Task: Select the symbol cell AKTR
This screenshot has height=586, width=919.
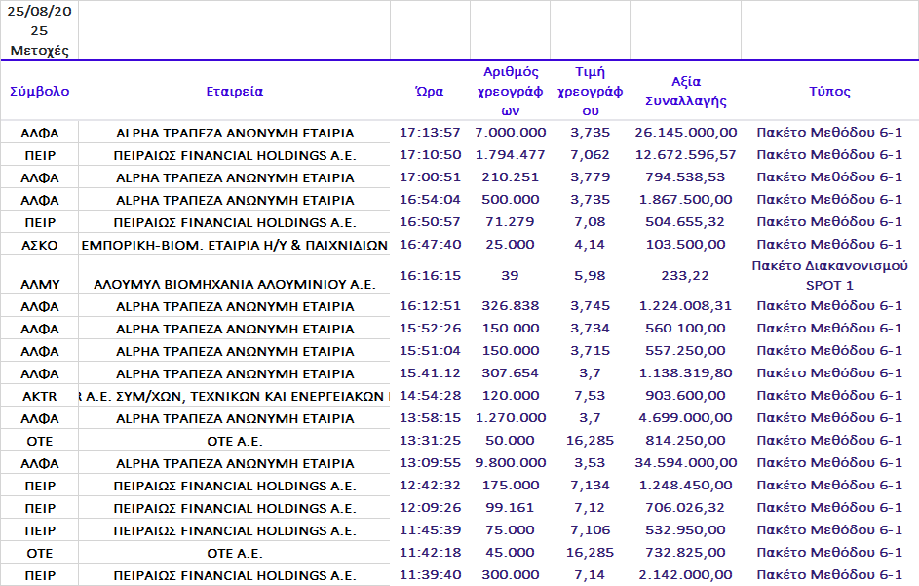Action: (x=39, y=396)
